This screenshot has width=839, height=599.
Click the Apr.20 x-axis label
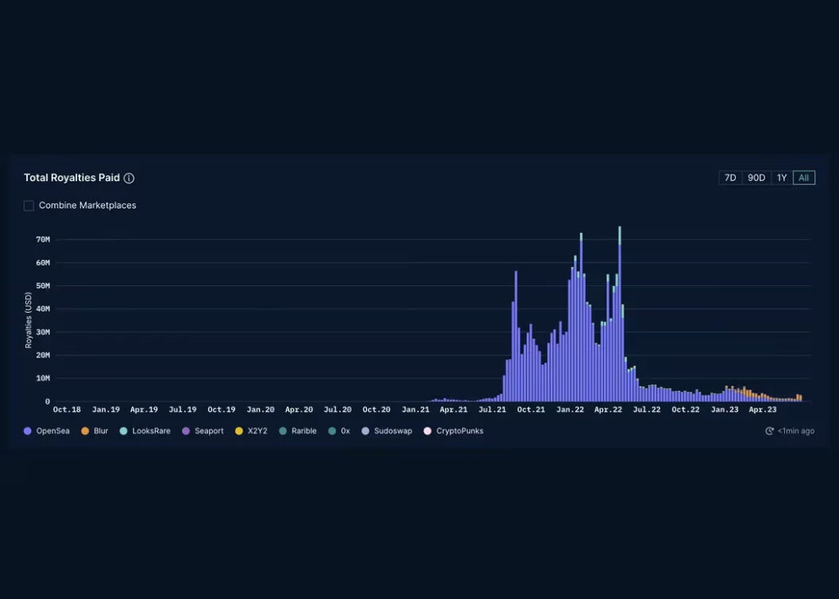(x=298, y=410)
